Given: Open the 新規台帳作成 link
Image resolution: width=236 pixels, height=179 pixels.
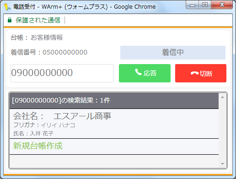Looking at the screenshot, I should coord(38,146).
